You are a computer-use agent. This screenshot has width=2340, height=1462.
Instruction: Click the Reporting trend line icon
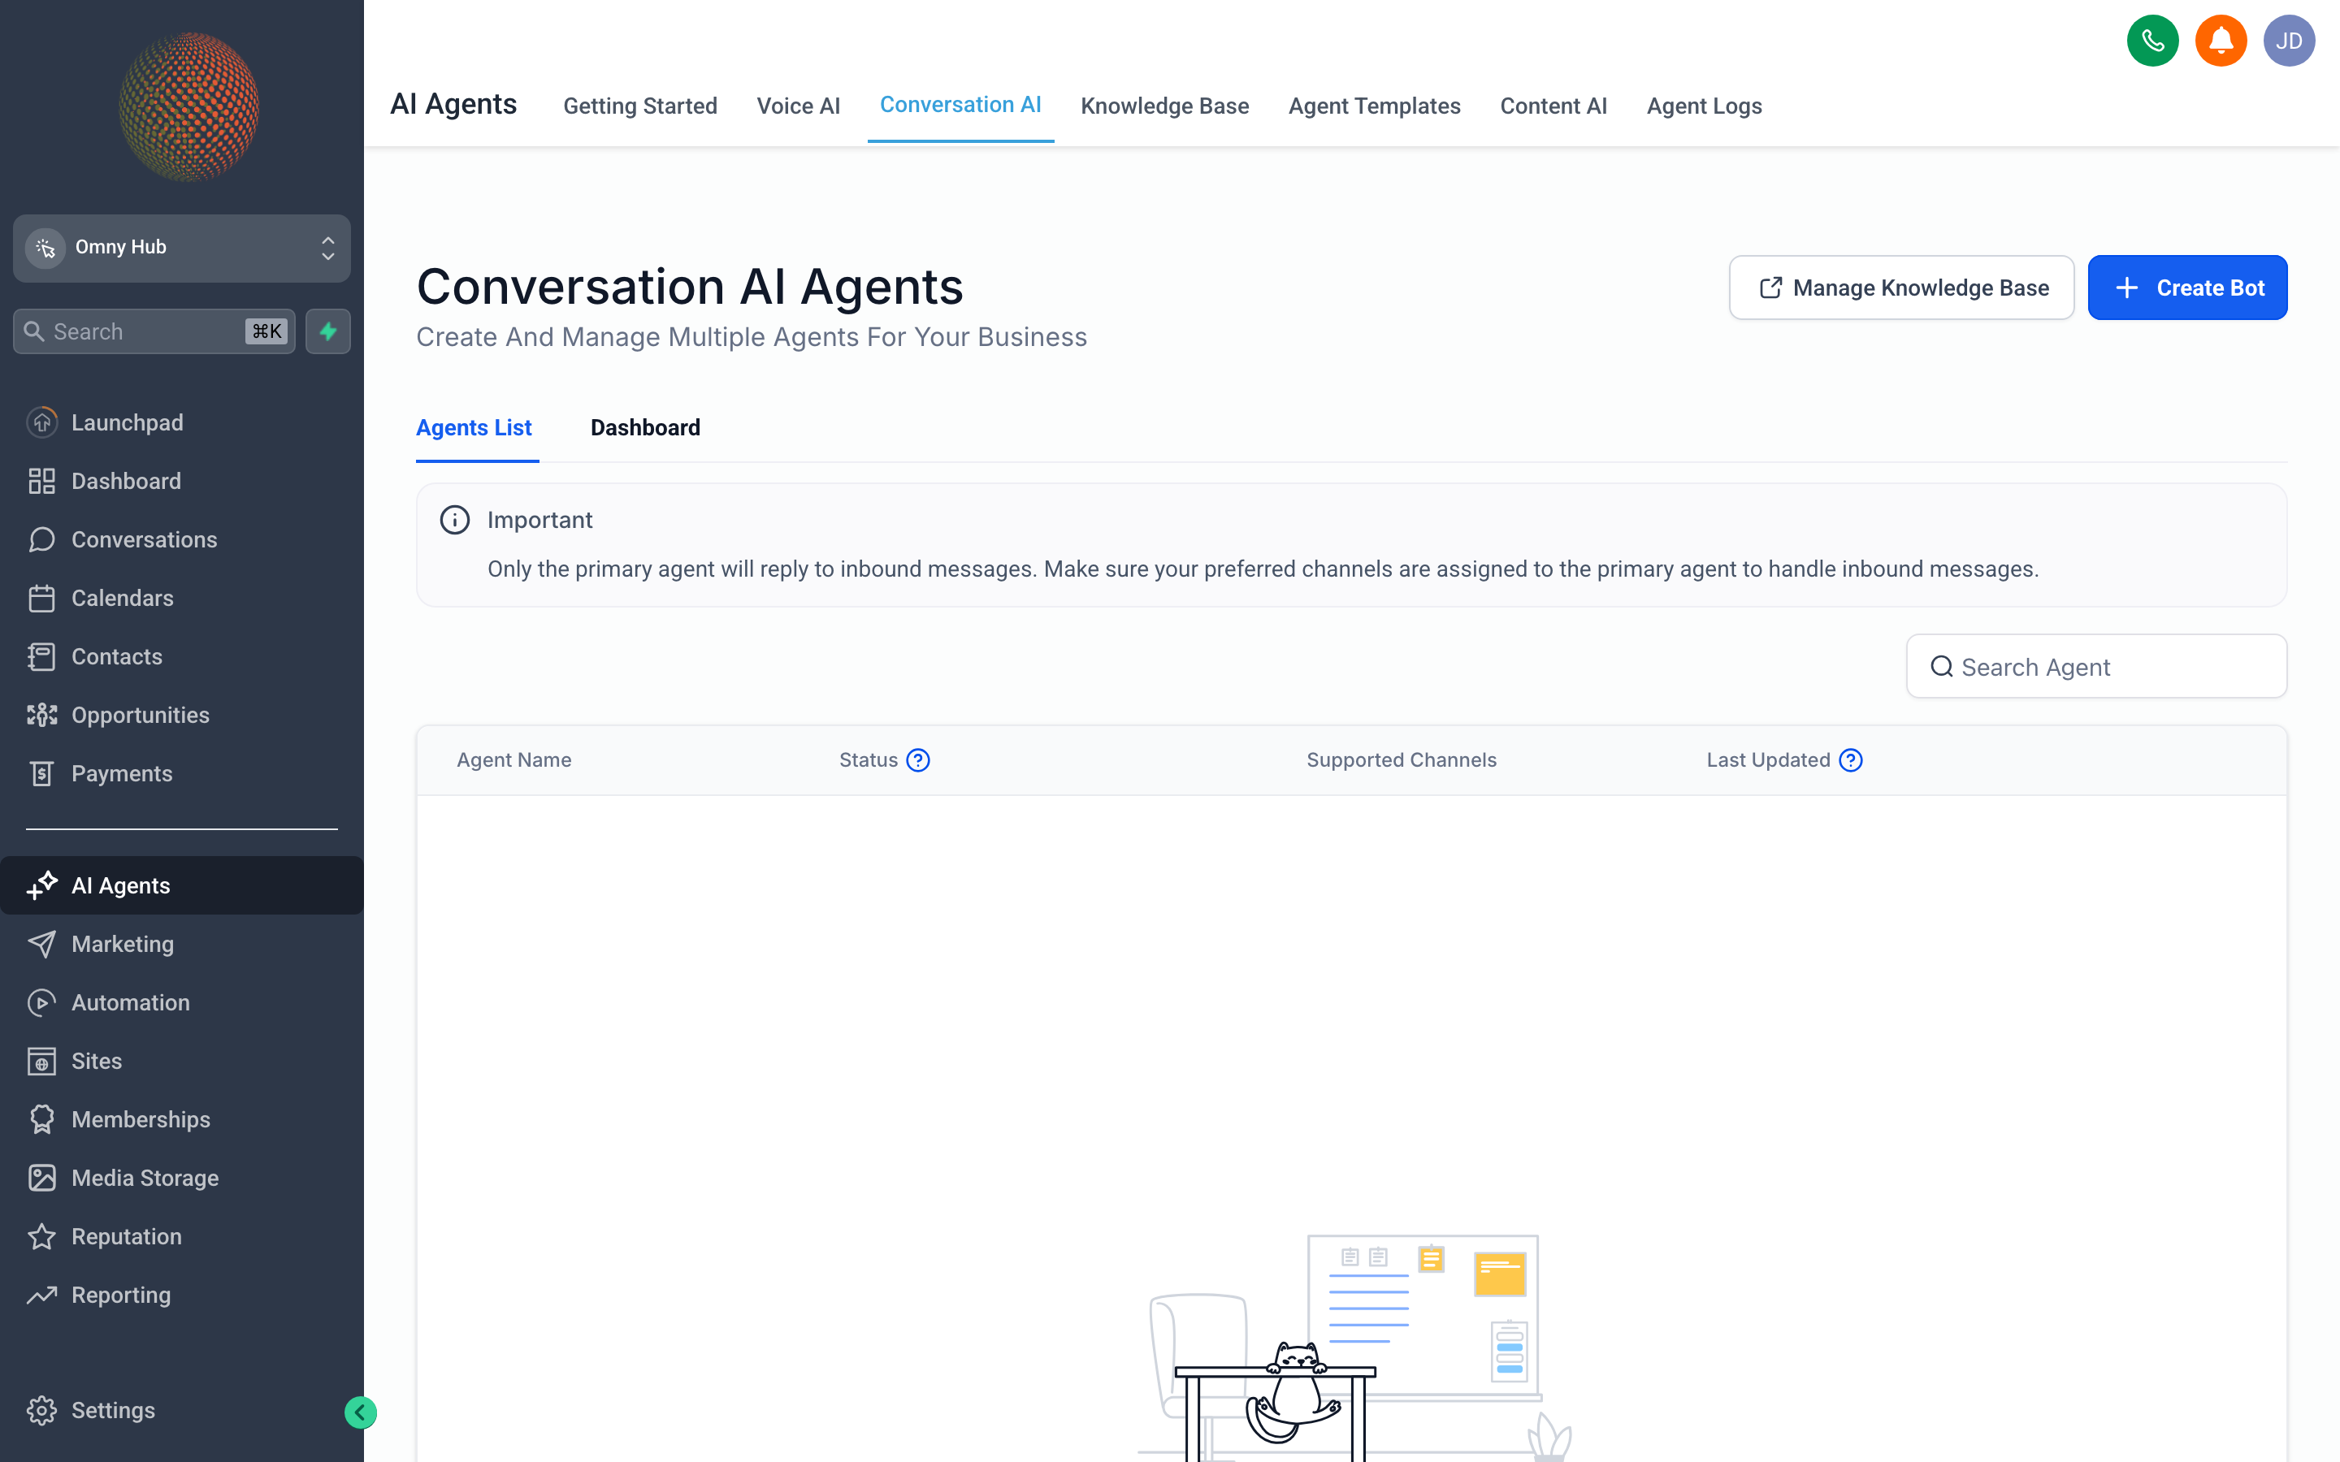[41, 1295]
